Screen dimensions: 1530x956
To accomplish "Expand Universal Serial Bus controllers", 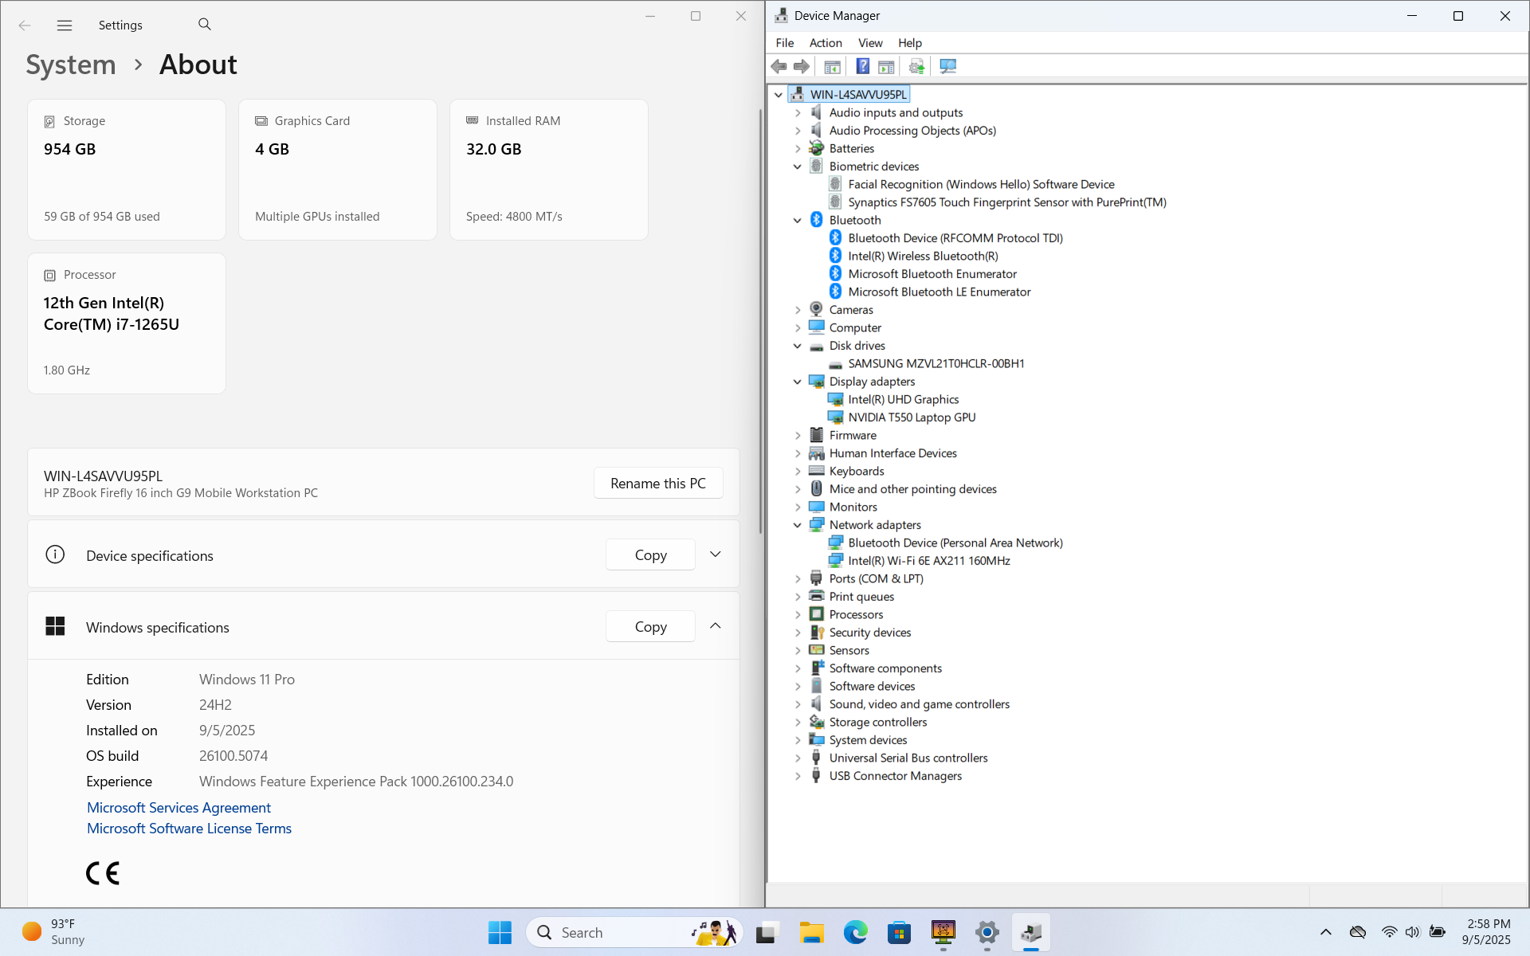I will (797, 758).
